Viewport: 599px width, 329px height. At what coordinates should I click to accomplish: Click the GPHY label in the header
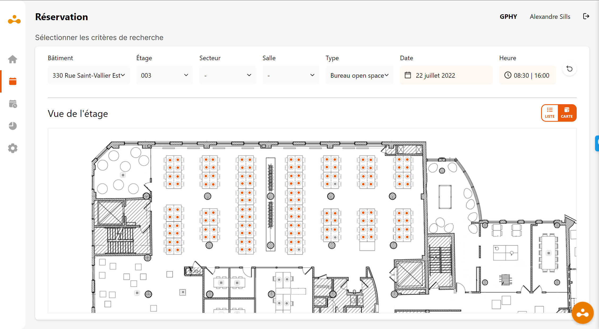pos(508,16)
